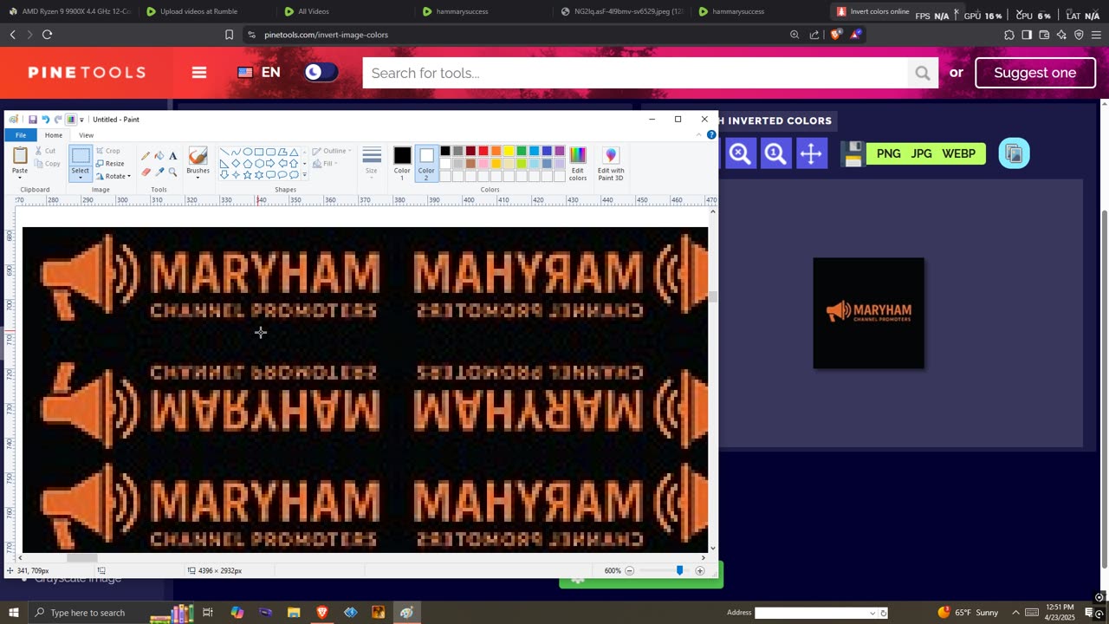Viewport: 1109px width, 624px height.
Task: Expand the Shapes gallery more arrow
Action: pos(304,175)
